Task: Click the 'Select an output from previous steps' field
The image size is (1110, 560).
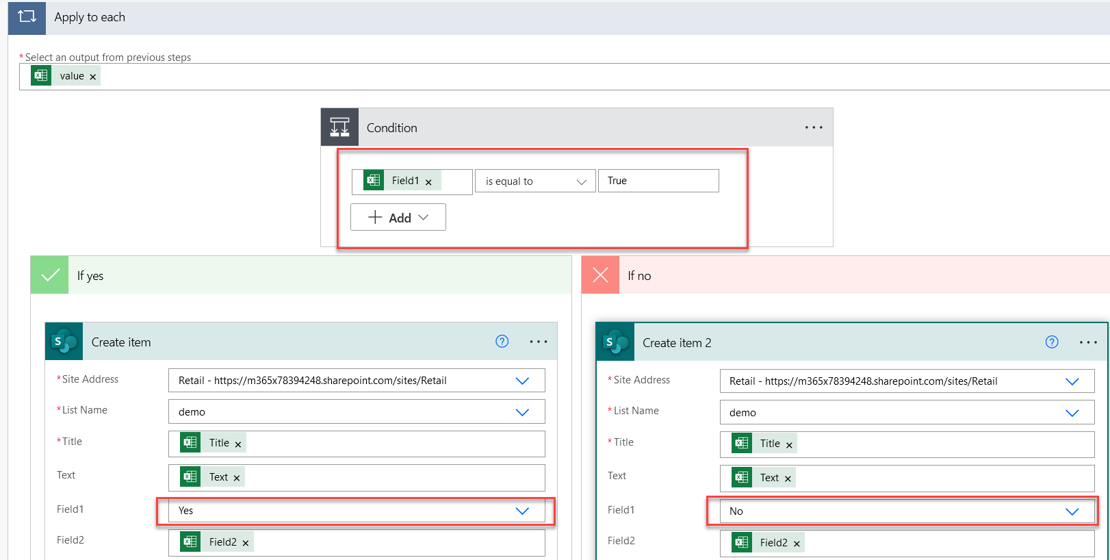Action: tap(565, 76)
